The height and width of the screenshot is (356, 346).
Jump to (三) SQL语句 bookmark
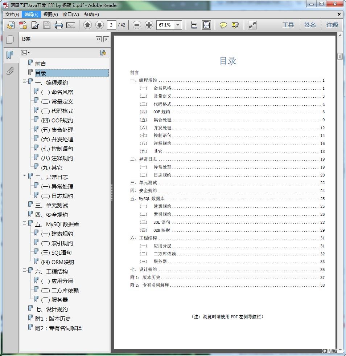click(x=57, y=253)
